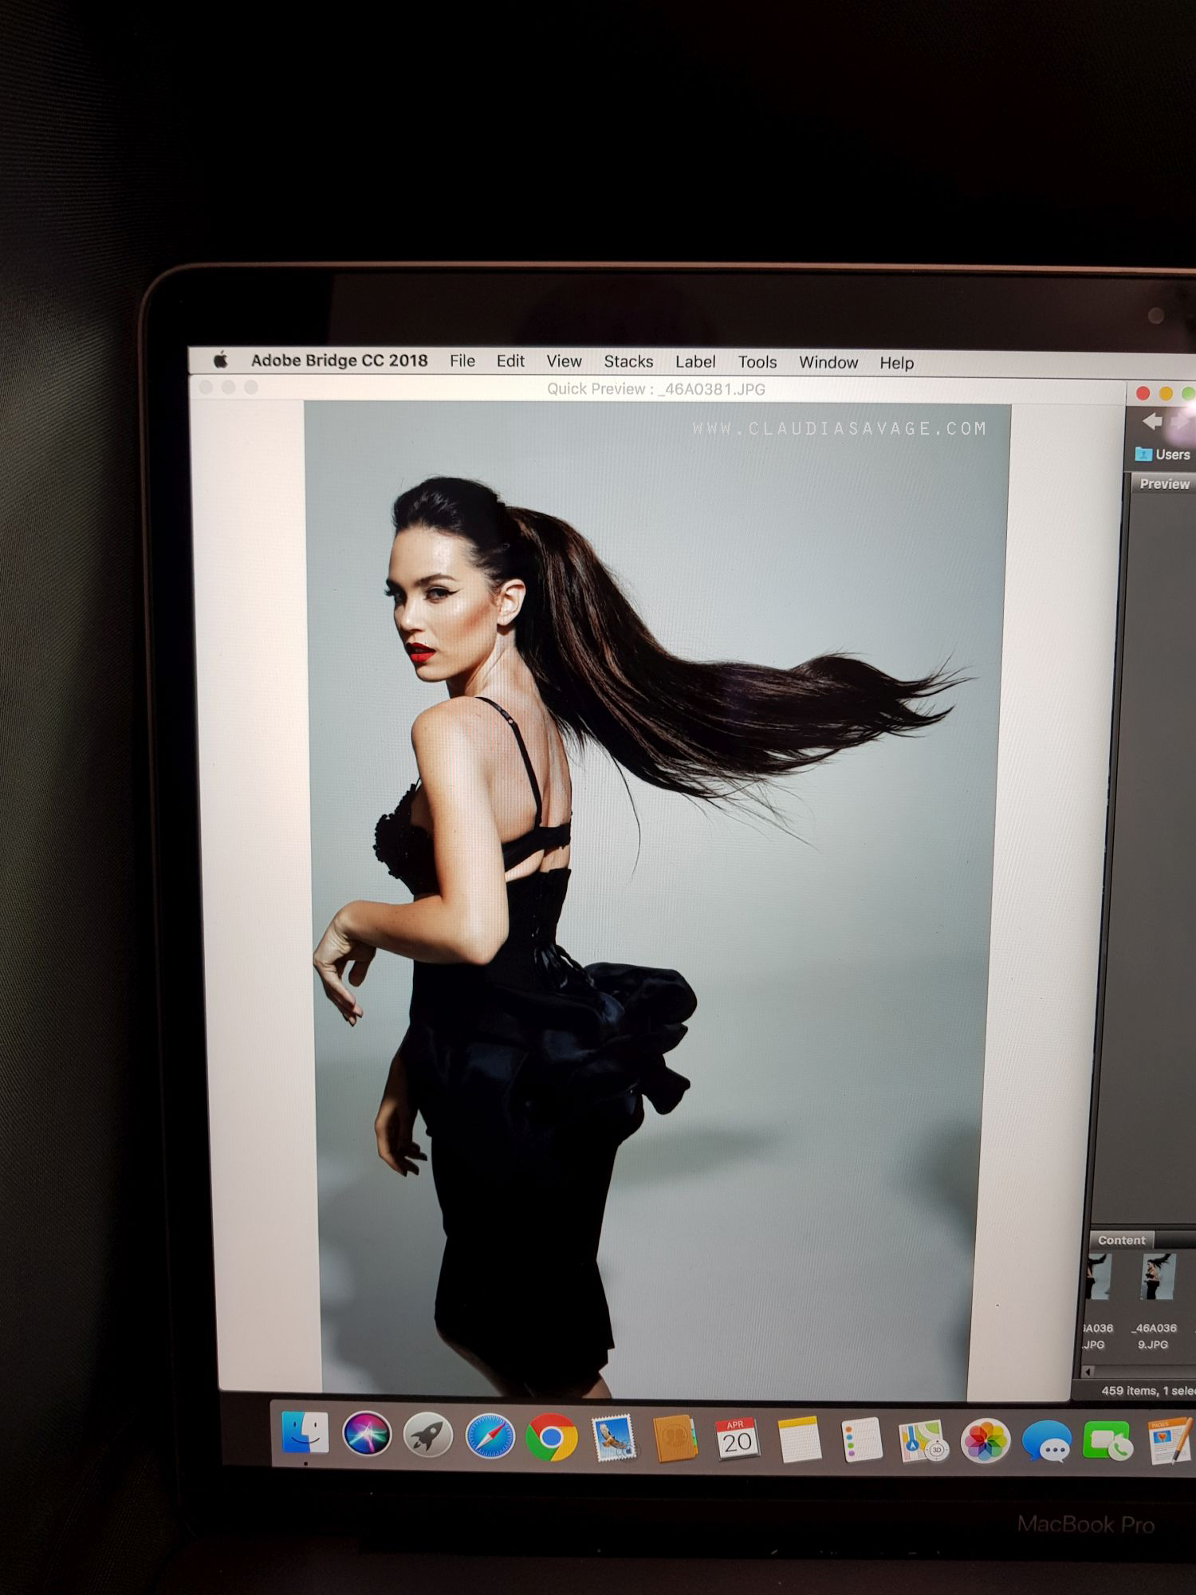Close the Bridge window with red button
1196x1595 pixels.
(x=1143, y=393)
